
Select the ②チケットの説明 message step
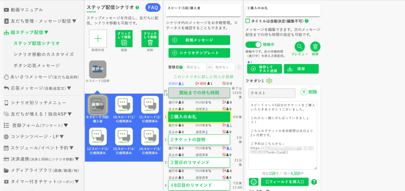199,140
